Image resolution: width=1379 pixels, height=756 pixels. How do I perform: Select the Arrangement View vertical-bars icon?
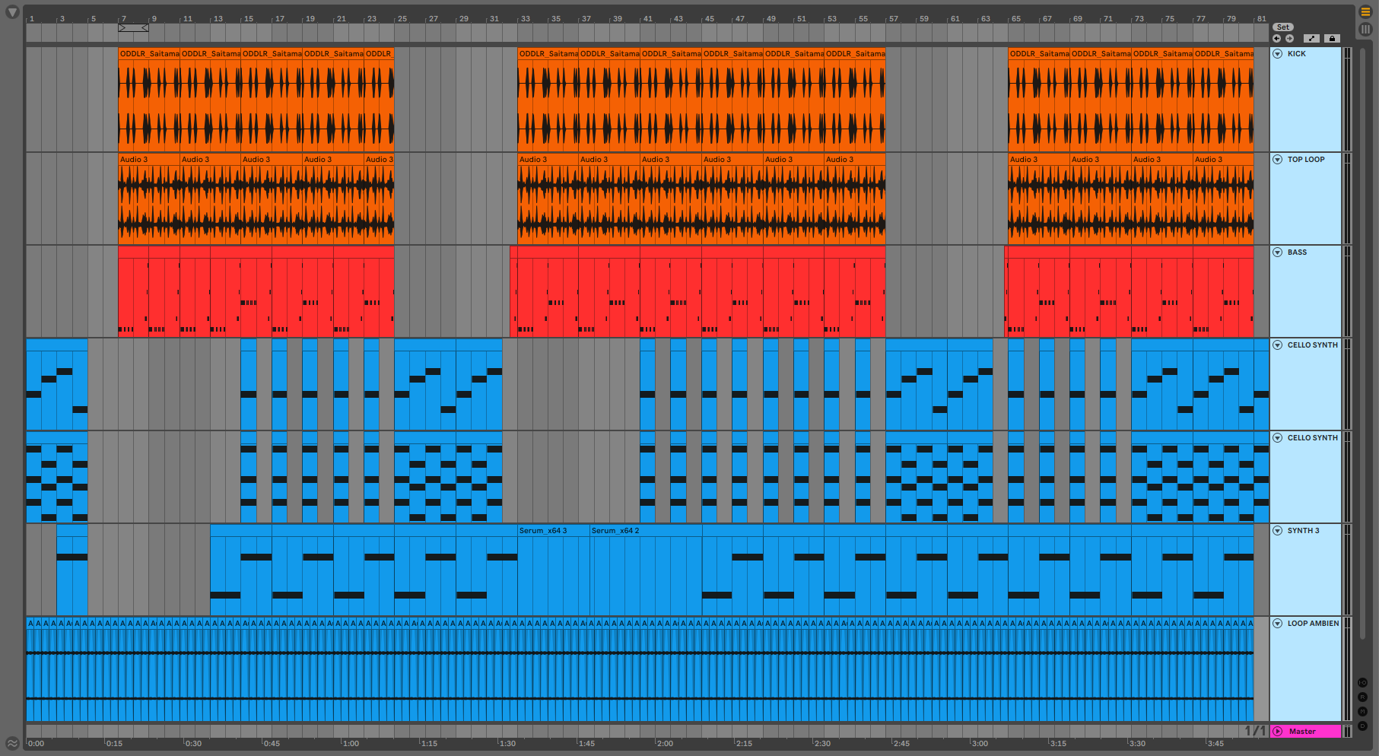point(1365,29)
